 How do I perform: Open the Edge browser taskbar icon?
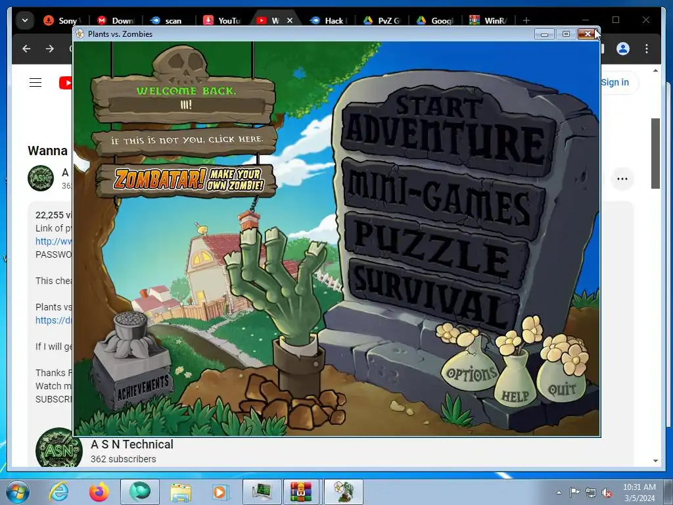140,492
